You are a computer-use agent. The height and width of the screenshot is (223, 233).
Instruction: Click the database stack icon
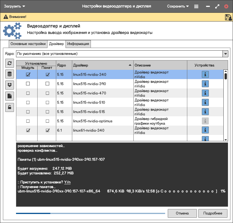click(10, 74)
